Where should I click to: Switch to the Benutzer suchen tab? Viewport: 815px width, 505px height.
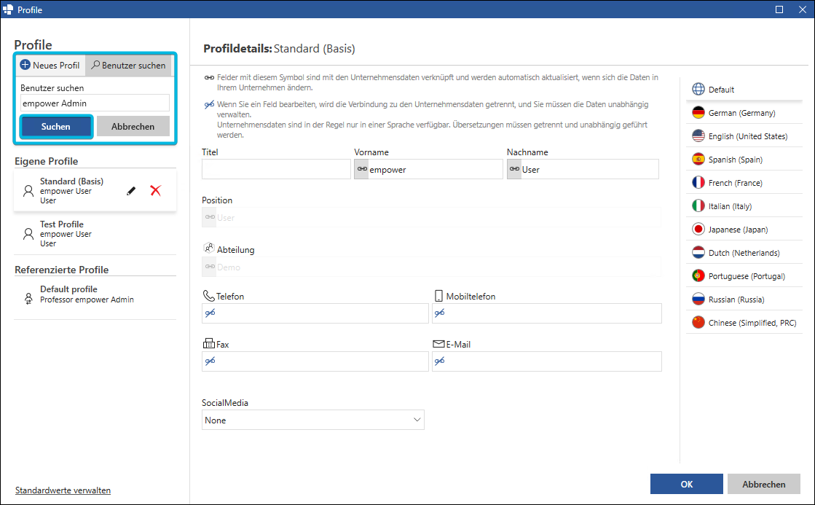pos(128,65)
